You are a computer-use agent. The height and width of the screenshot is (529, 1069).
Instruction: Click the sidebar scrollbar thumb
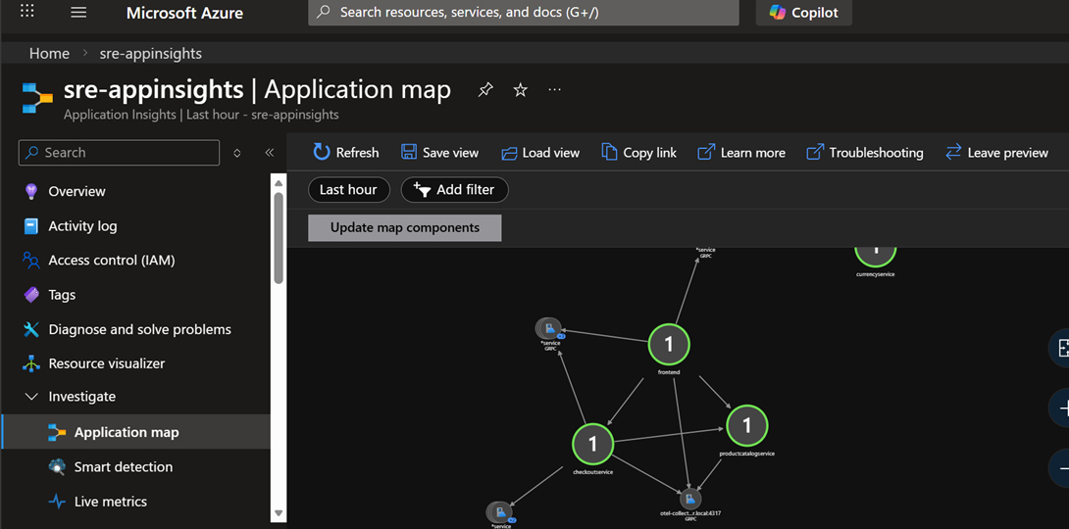click(x=279, y=238)
